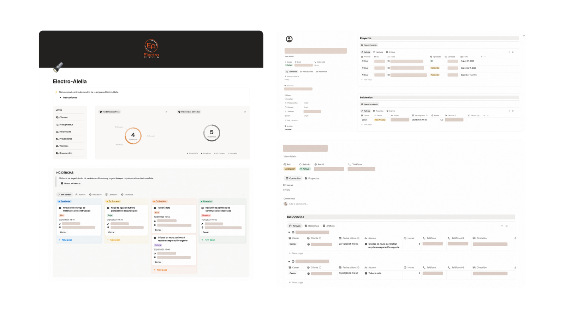This screenshot has width=565, height=318.
Task: Open Documentos from the MENÚ
Action: coord(66,153)
